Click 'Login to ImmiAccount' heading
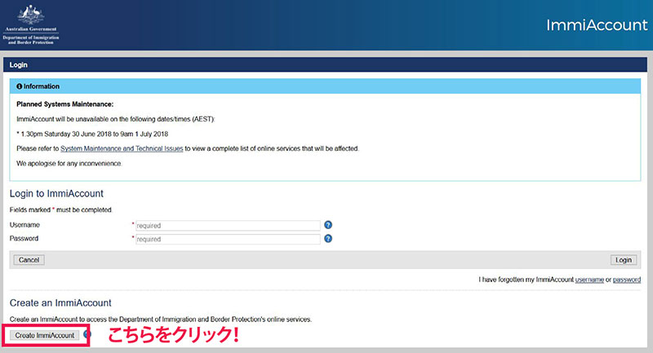This screenshot has height=353, width=653. tap(56, 193)
